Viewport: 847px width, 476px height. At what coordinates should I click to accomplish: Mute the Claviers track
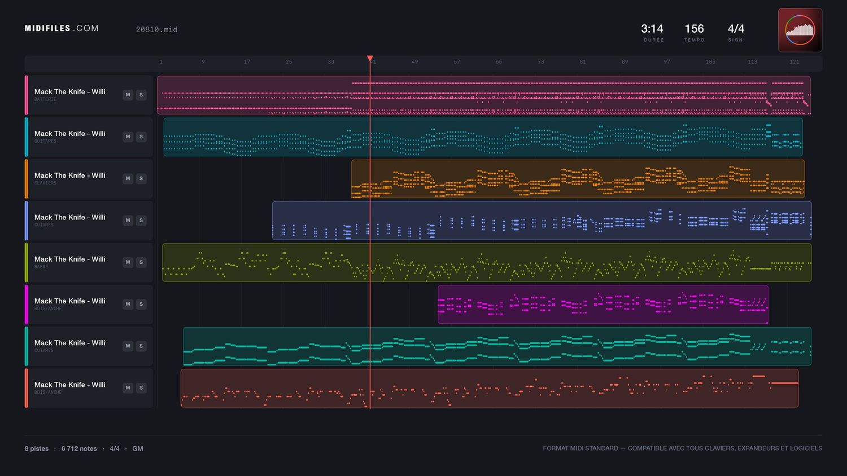tap(128, 178)
